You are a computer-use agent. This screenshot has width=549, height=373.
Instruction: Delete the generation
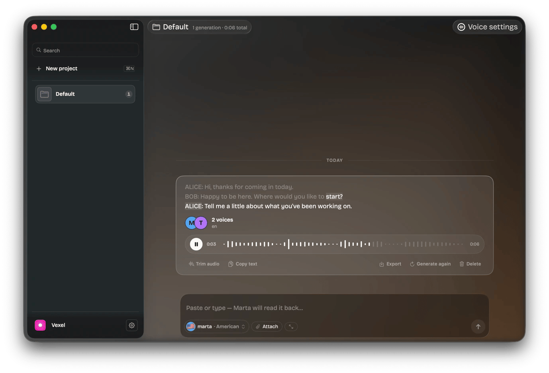click(x=470, y=264)
